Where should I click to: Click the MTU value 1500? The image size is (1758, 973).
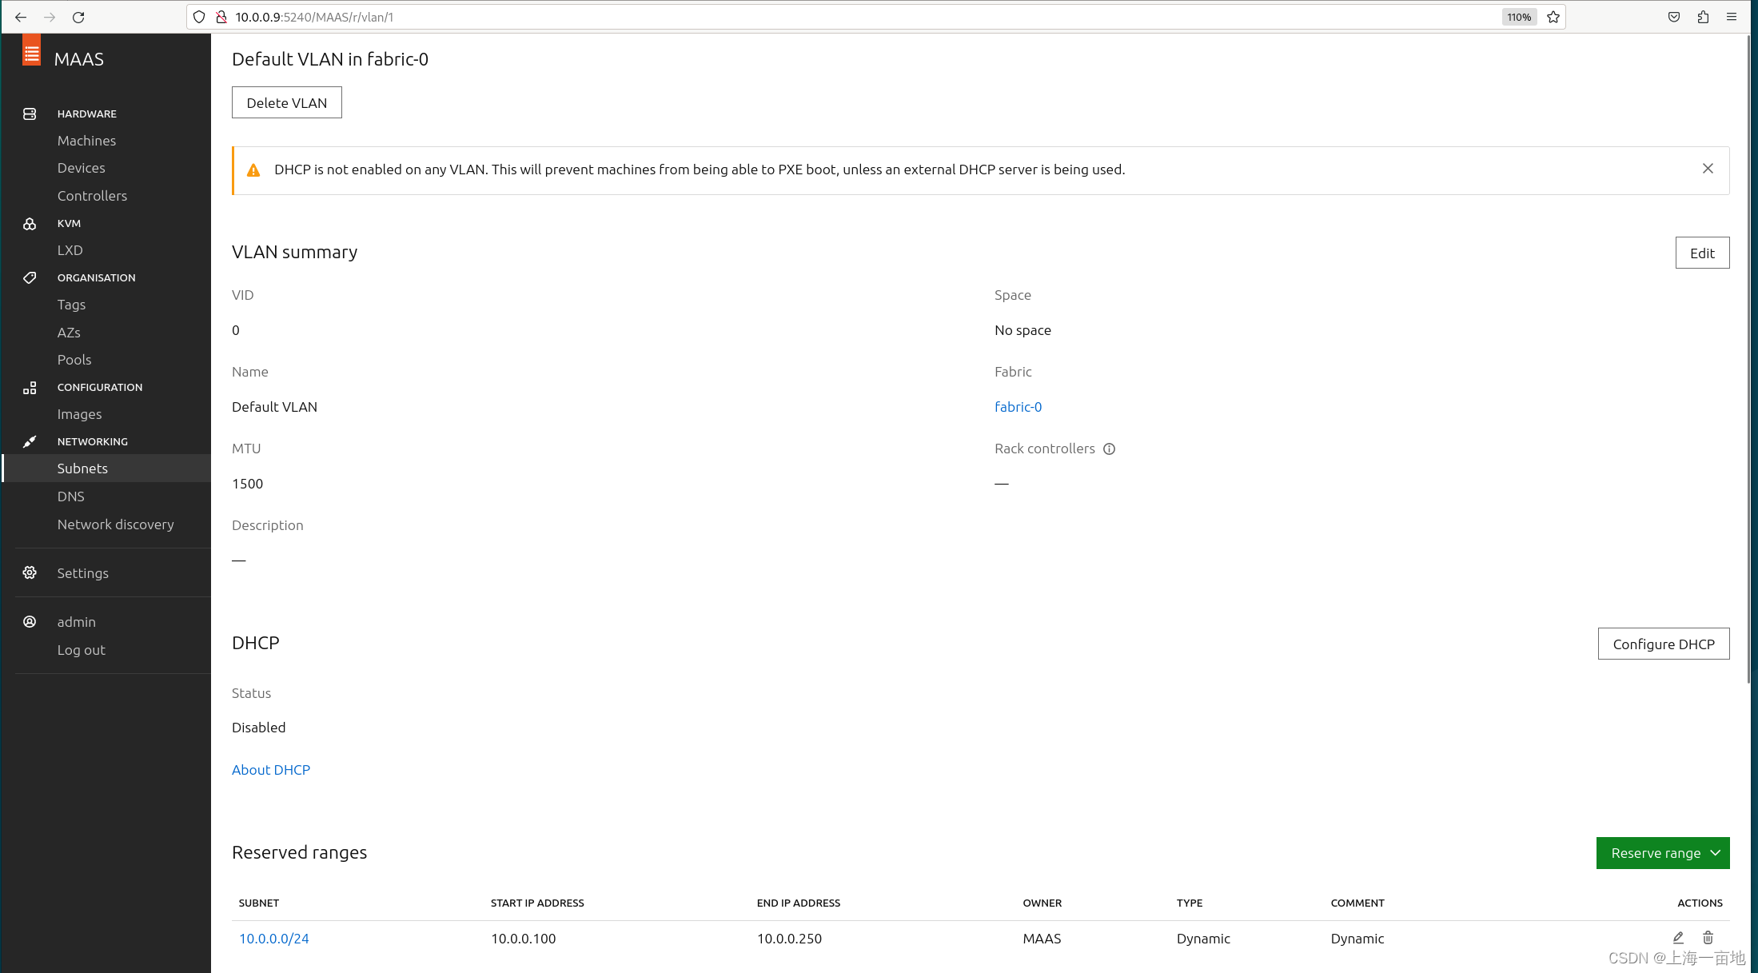click(x=248, y=484)
